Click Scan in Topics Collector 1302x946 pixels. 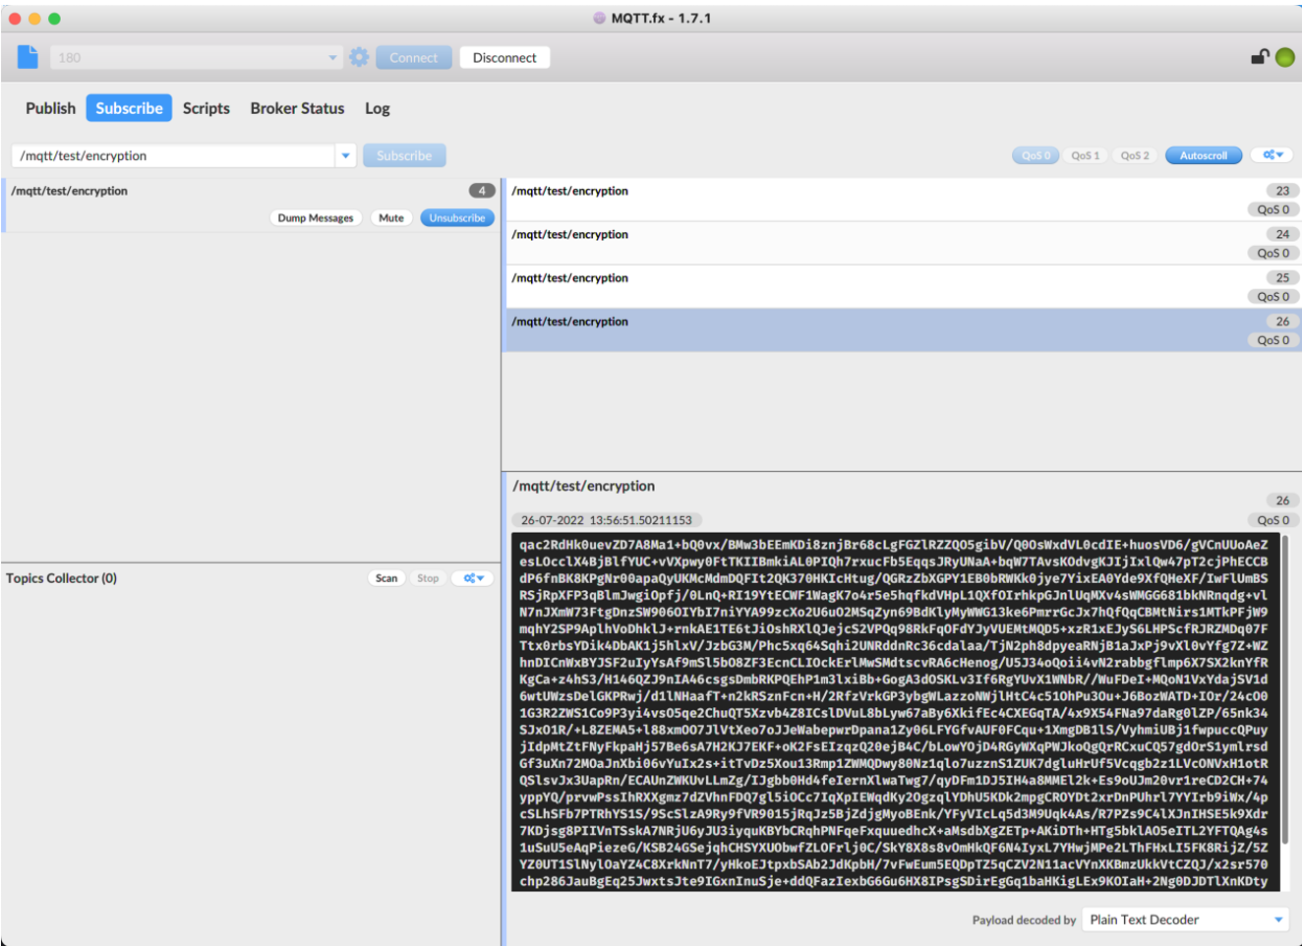tap(386, 578)
